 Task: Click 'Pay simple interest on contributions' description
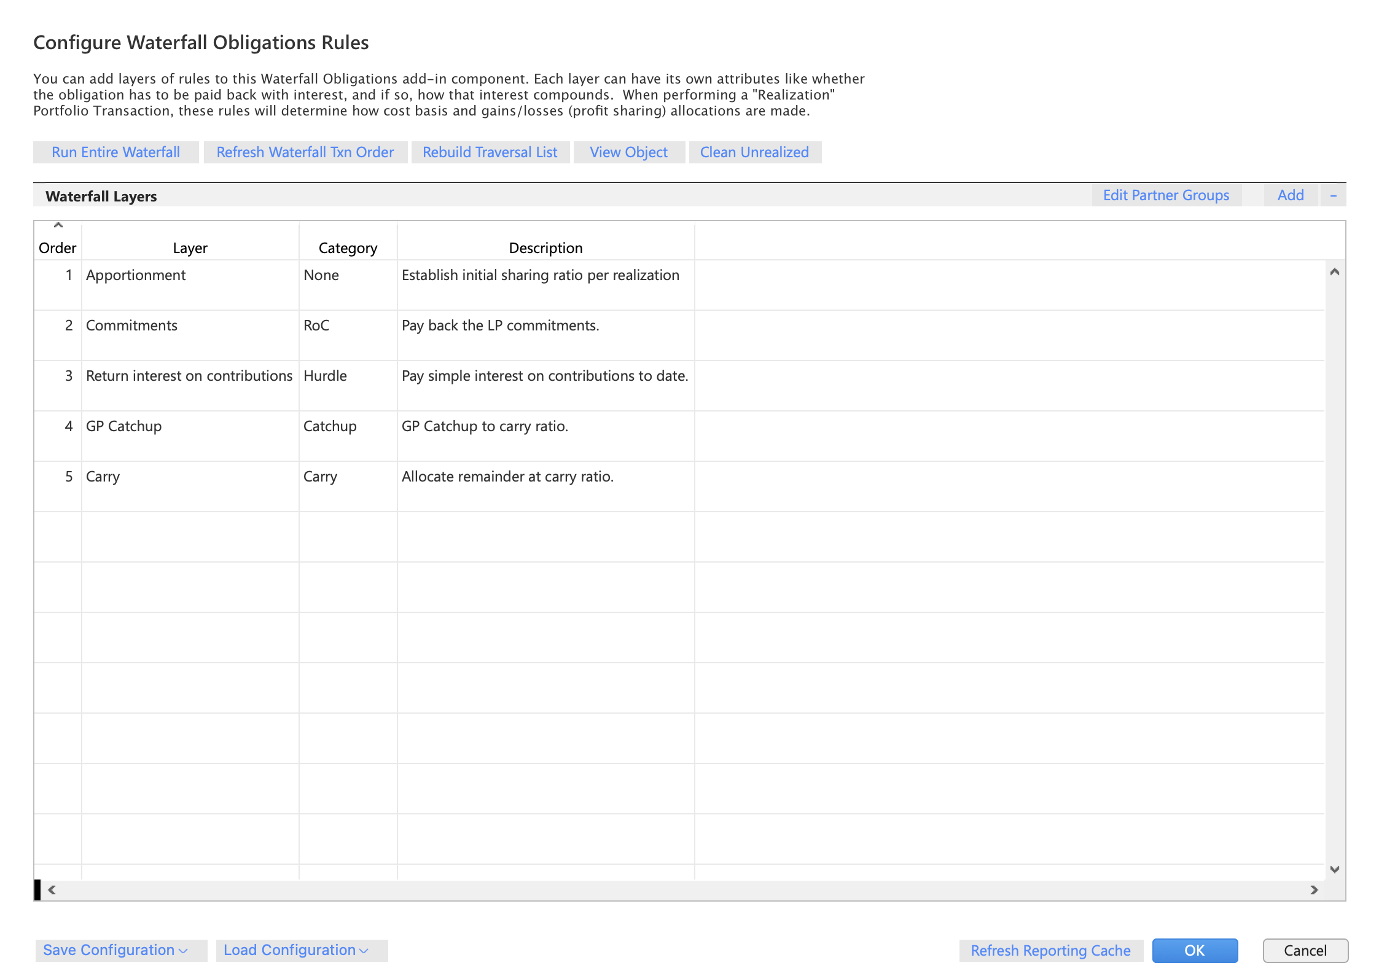click(545, 385)
